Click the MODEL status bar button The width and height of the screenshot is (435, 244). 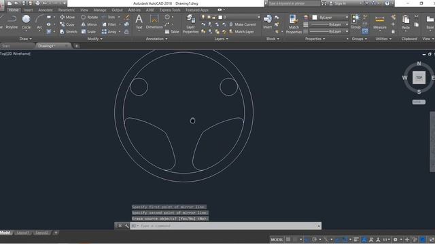(x=277, y=239)
